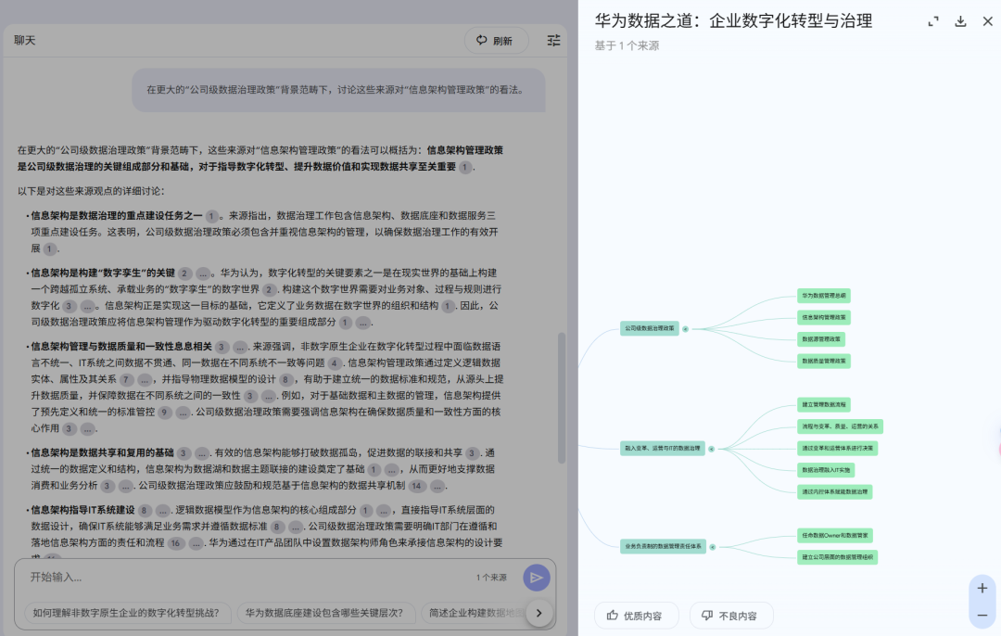Open the 数据治理融入IT实施 node
The width and height of the screenshot is (1001, 636).
tap(826, 470)
